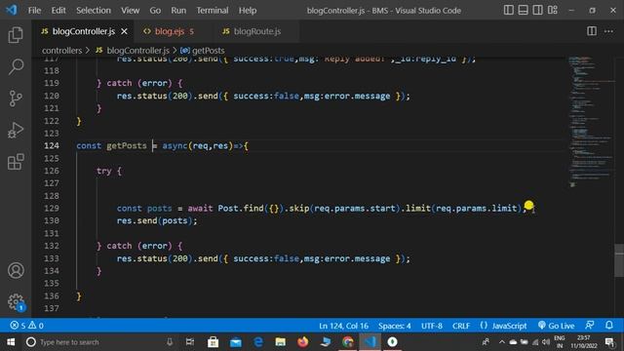The height and width of the screenshot is (351, 624).
Task: Open the Manage gear icon
Action: (x=16, y=302)
